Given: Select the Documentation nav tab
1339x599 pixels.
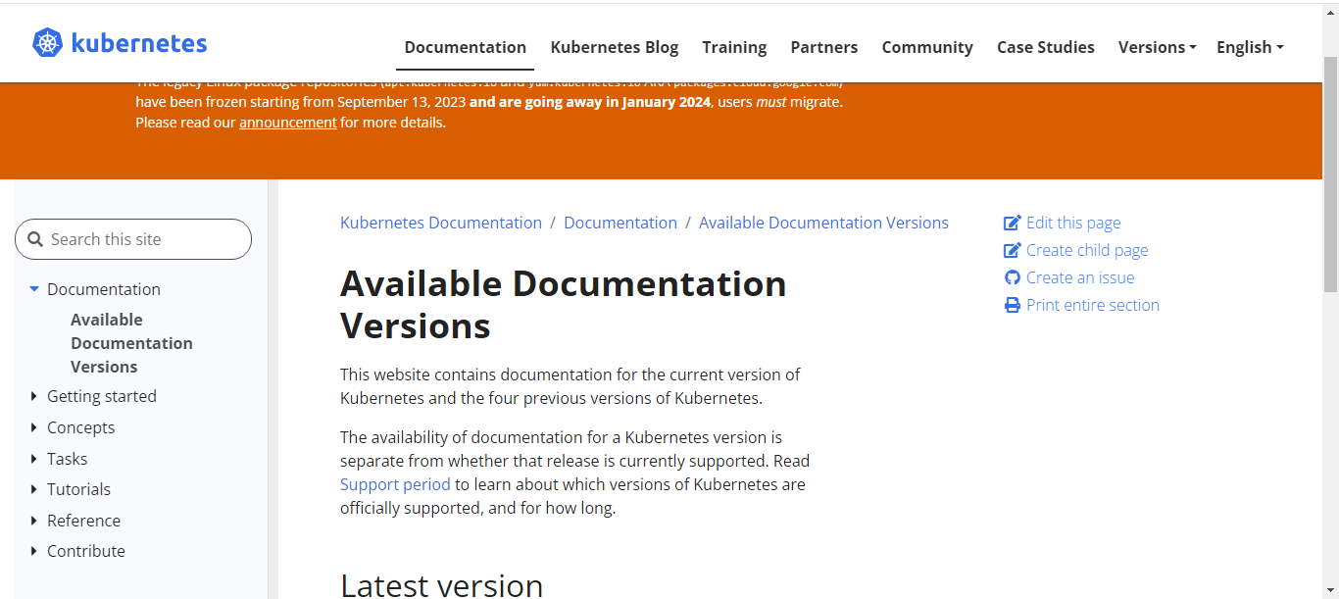Looking at the screenshot, I should point(465,47).
